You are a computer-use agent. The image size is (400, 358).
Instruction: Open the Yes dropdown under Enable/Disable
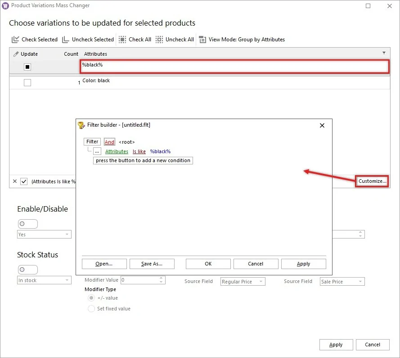(44, 234)
